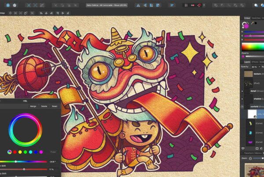
Task: Collapse the confetti group layer
Action: pos(242,107)
